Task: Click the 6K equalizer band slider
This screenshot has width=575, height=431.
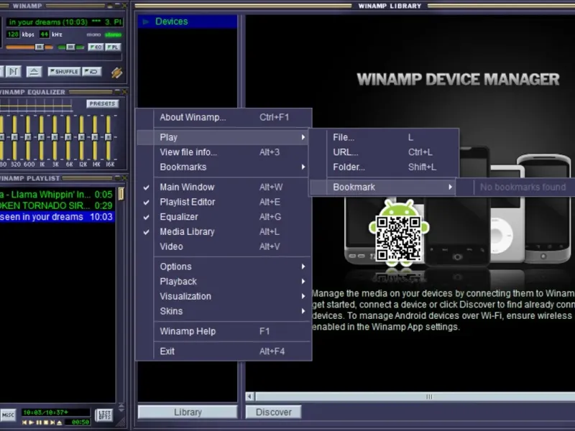Action: (68, 137)
